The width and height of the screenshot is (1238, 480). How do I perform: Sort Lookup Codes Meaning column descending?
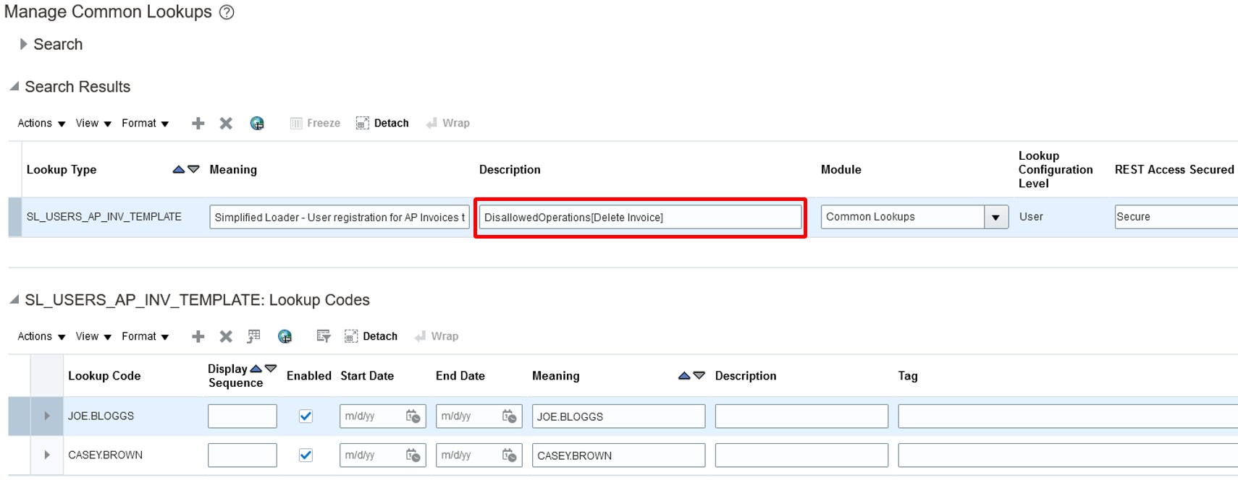699,376
